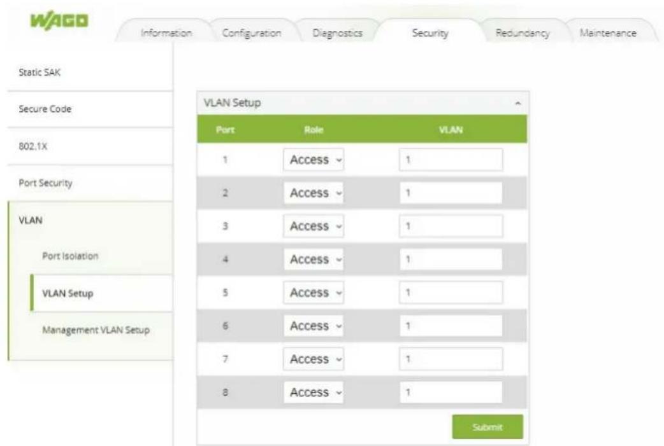Open the Role dropdown for port 6

(x=314, y=326)
